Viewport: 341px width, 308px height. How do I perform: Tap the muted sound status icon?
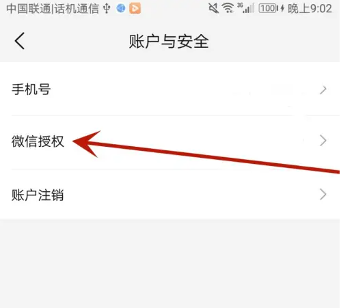click(214, 9)
